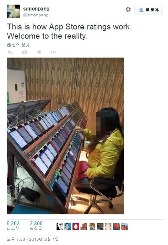View the 2,305 favorites list
Viewport: 168px width, 245px height.
pyautogui.click(x=36, y=226)
